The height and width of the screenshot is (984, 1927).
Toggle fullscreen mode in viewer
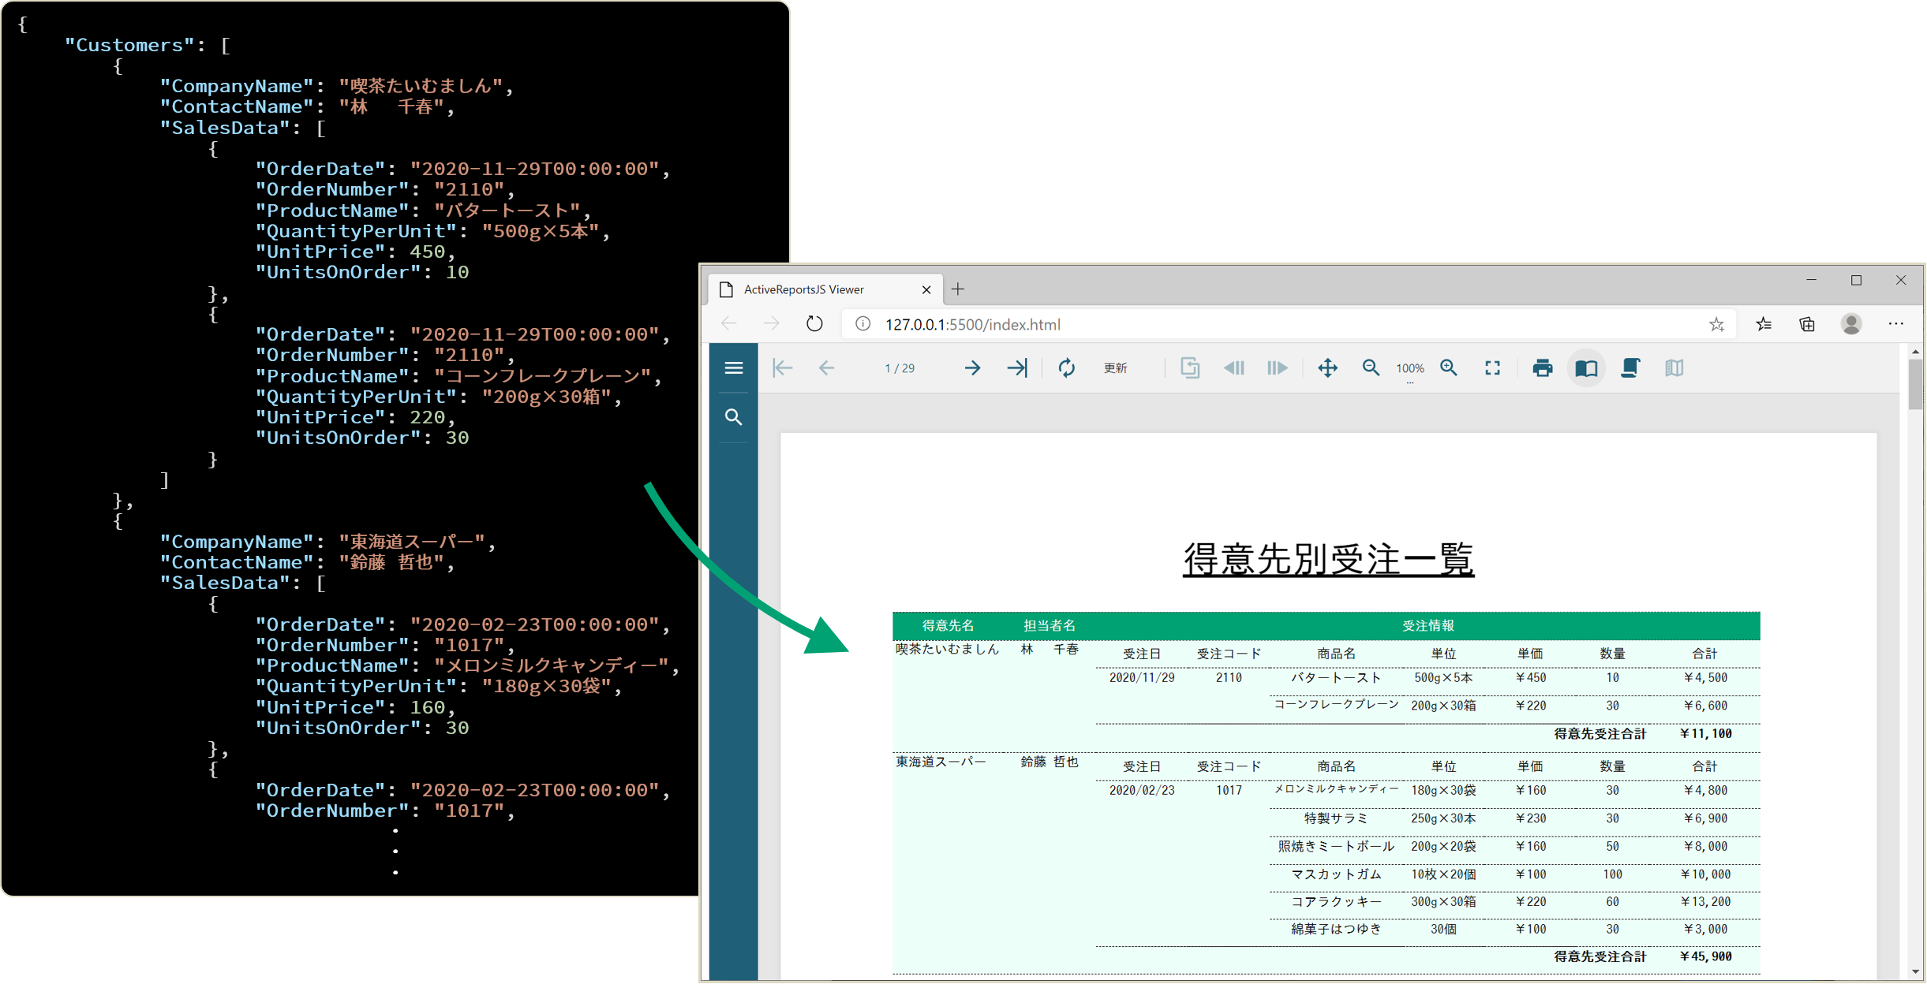[1492, 368]
